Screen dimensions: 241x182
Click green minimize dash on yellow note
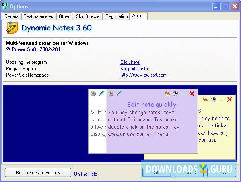222,101
